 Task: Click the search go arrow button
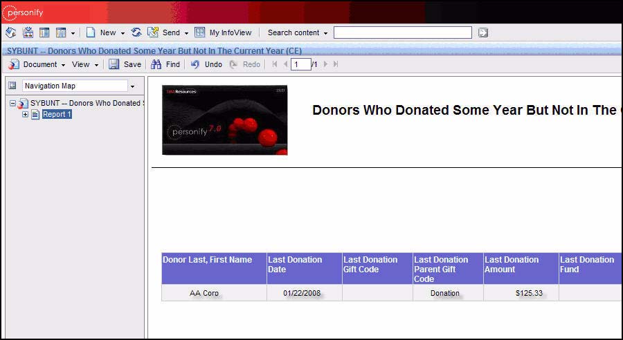483,32
